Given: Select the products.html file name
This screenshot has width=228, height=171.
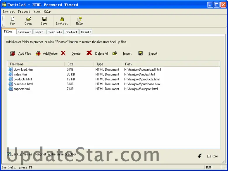Looking at the screenshot, I should 23,79.
